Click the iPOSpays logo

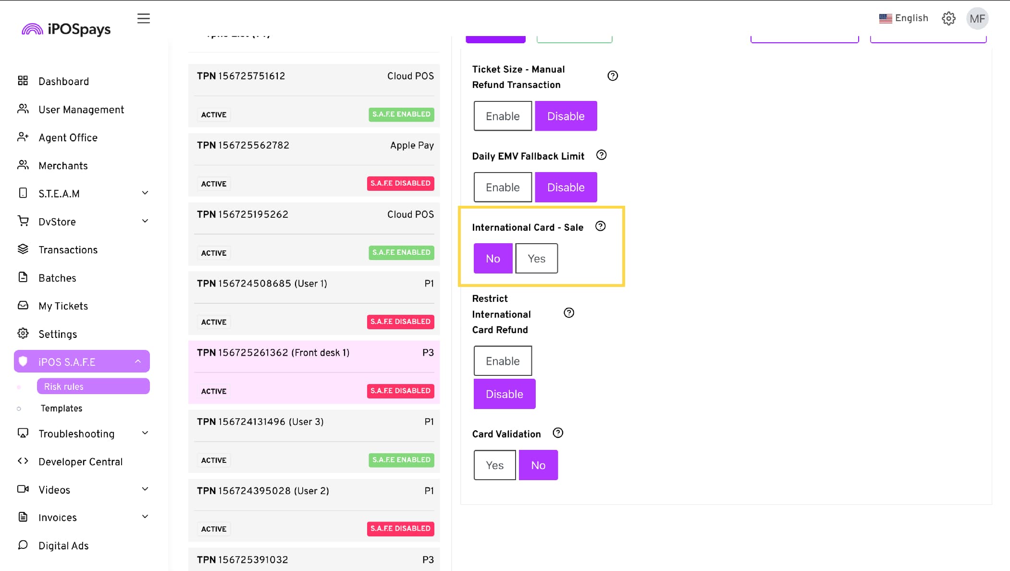point(66,29)
